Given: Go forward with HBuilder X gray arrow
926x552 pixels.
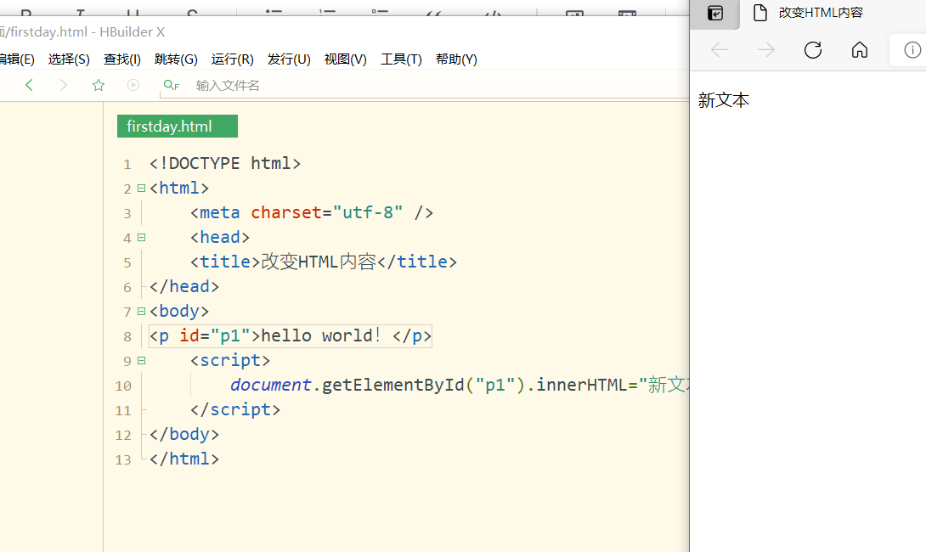Looking at the screenshot, I should (63, 85).
